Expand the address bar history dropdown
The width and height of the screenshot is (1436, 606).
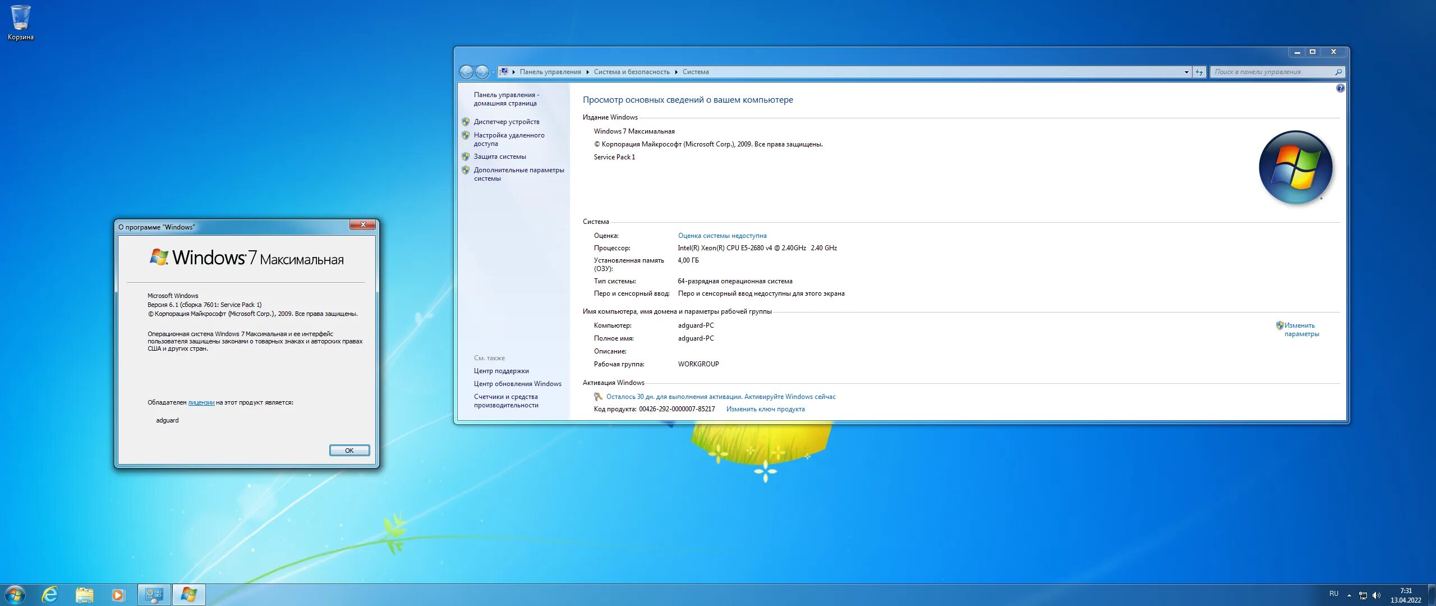point(1186,72)
